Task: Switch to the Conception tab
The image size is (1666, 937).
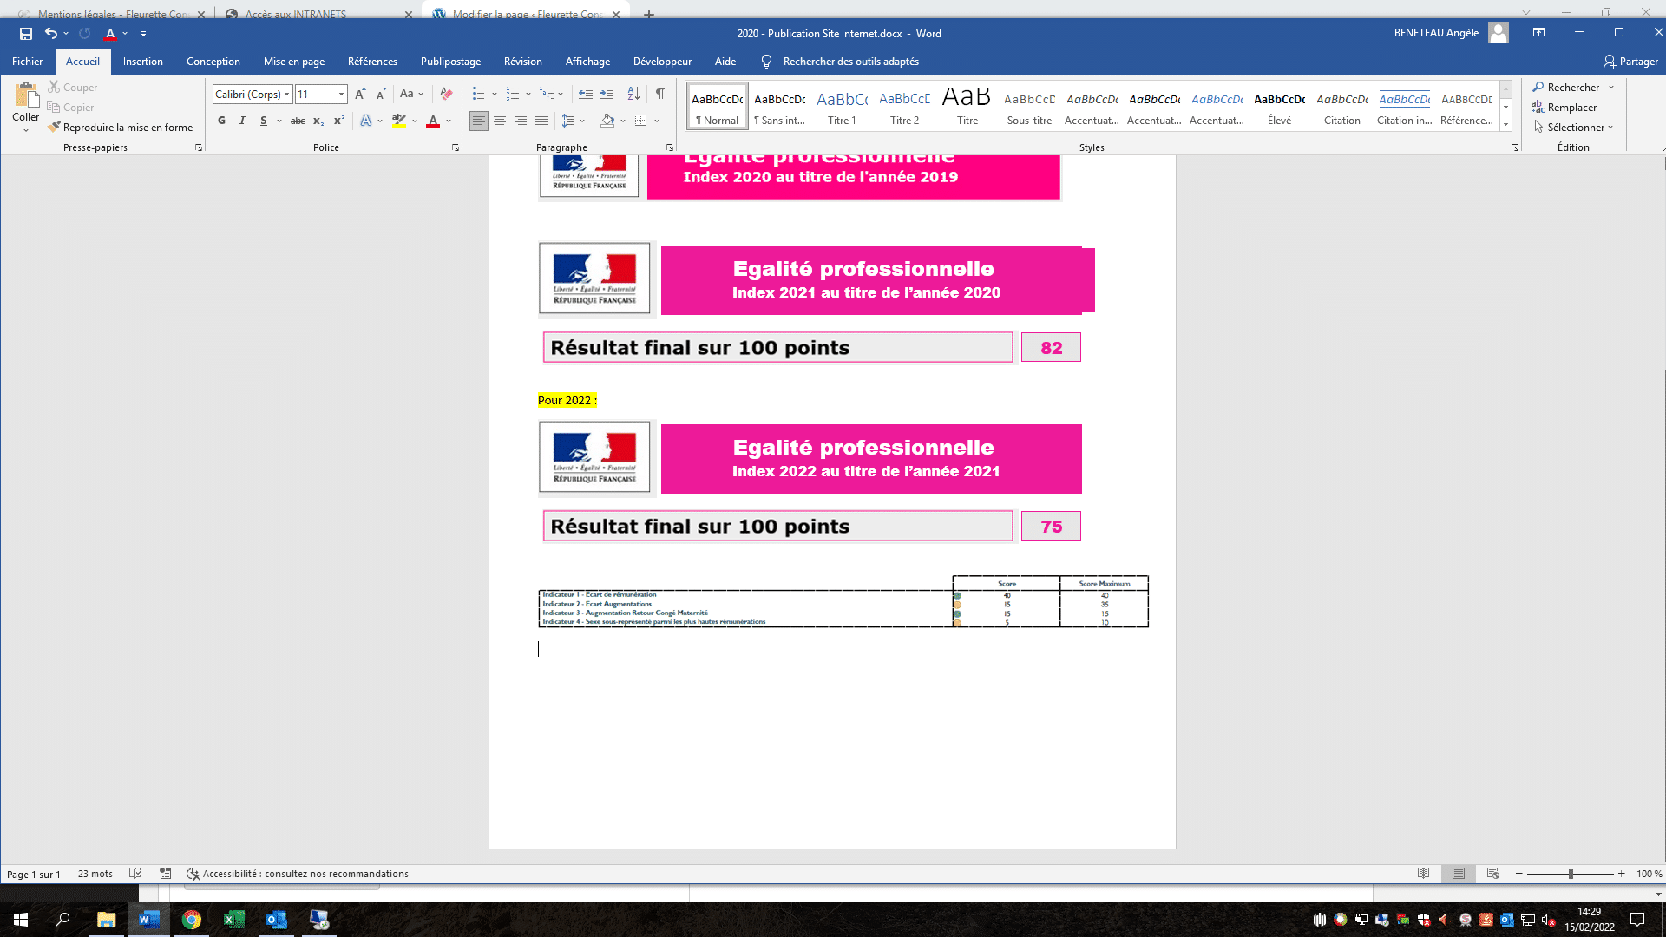Action: click(x=213, y=61)
